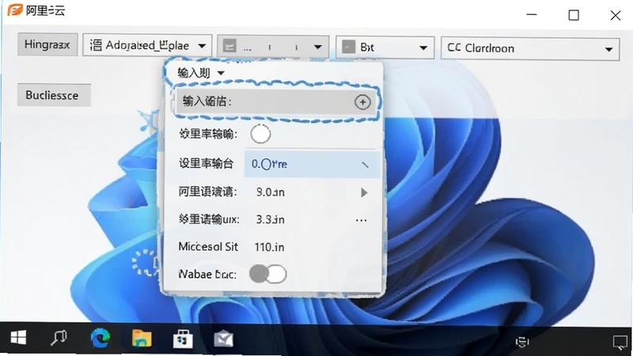Expand the dropdown with the dots label
This screenshot has height=356, width=633.
click(x=273, y=47)
